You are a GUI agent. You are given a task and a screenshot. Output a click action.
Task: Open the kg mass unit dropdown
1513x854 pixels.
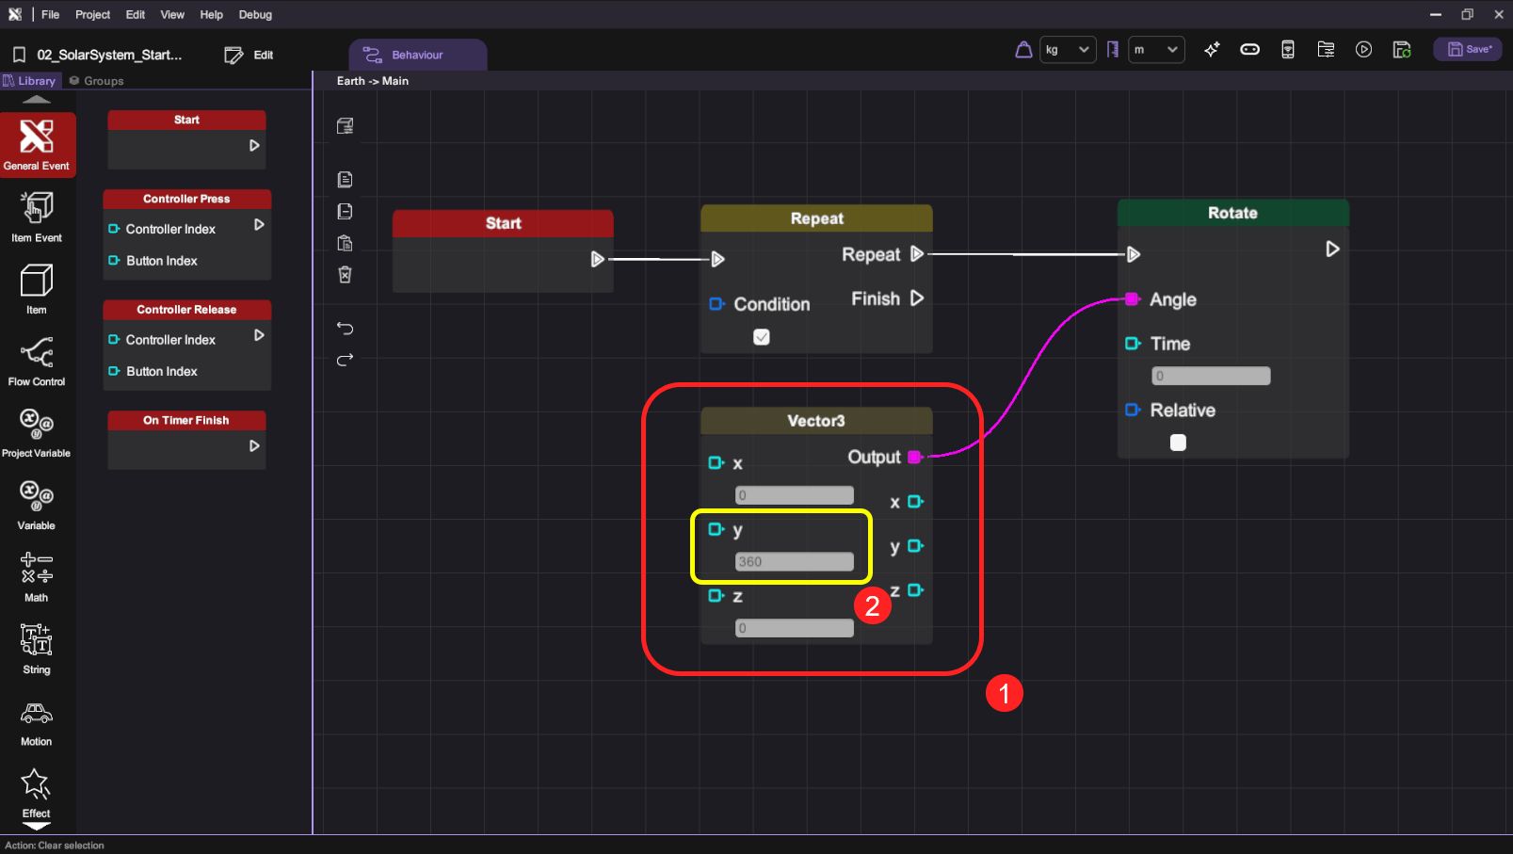(x=1068, y=50)
